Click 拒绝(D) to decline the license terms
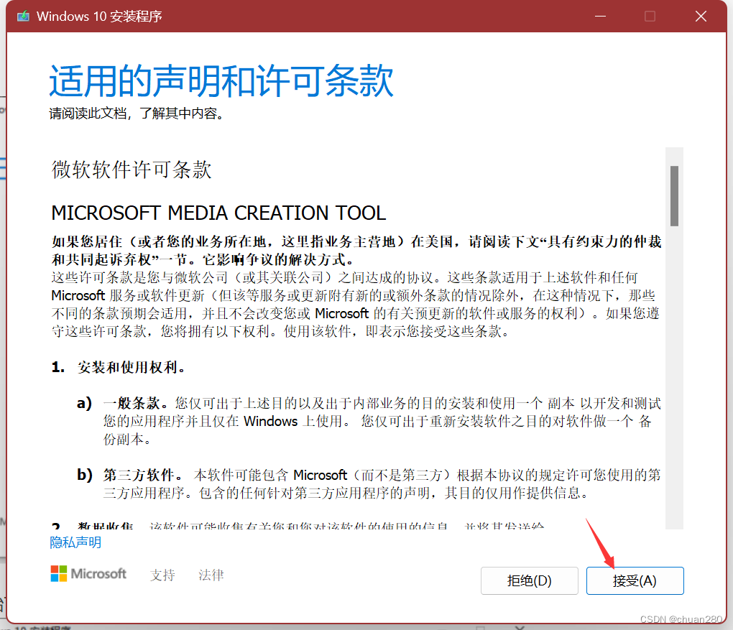733x630 pixels. [530, 580]
